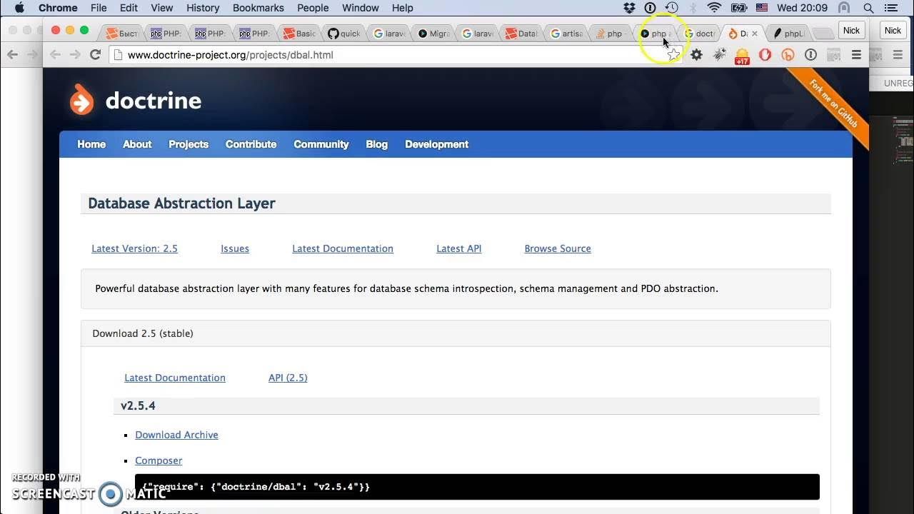Switch to the 'Basic' tab
This screenshot has width=914, height=514.
click(x=300, y=34)
